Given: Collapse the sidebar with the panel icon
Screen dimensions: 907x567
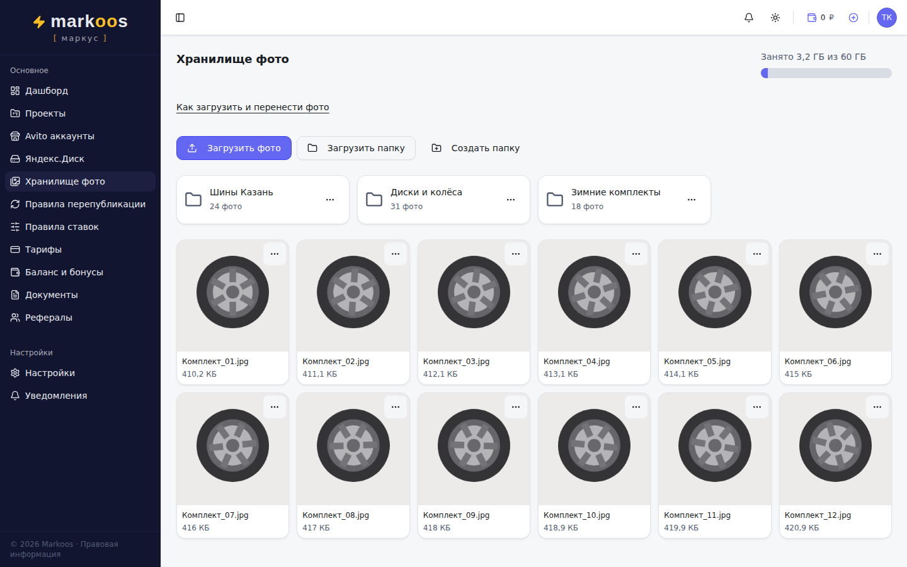Looking at the screenshot, I should click(x=180, y=18).
